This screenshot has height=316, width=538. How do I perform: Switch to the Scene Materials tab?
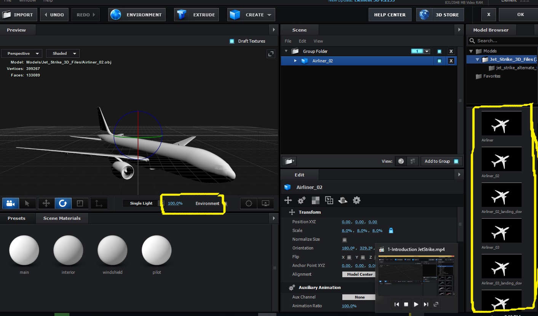pos(62,218)
